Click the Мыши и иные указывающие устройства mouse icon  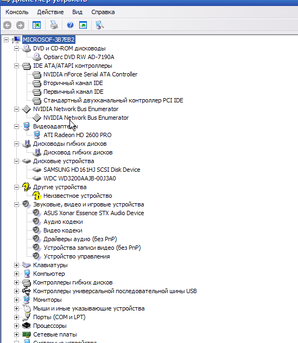click(27, 308)
